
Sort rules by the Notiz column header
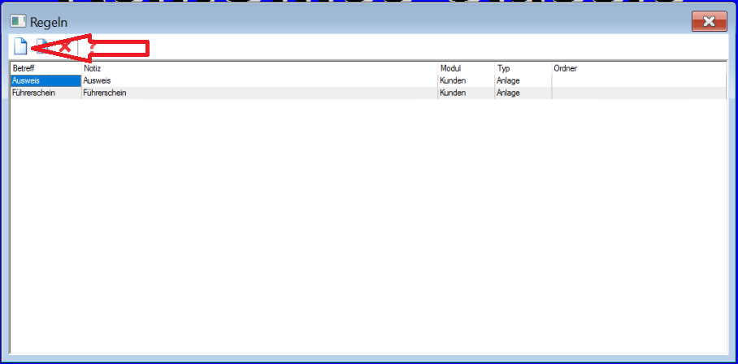259,69
